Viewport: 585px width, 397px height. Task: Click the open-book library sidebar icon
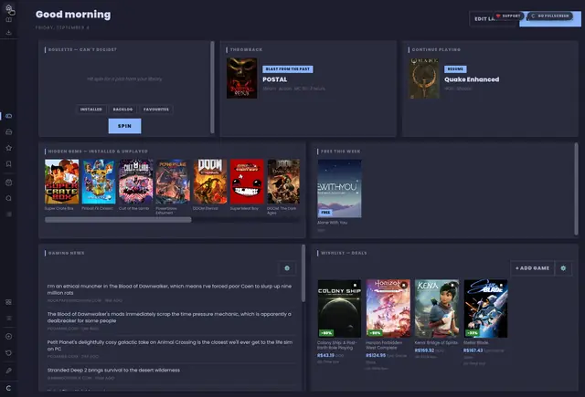(8, 20)
